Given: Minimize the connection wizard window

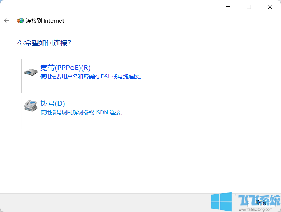Looking at the screenshot, I should point(227,7).
